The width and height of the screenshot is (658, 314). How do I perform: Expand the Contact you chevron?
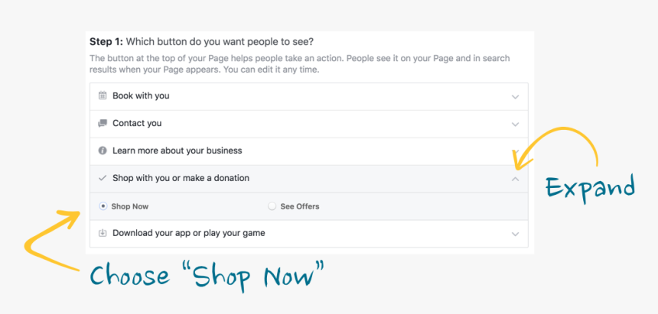click(x=516, y=125)
